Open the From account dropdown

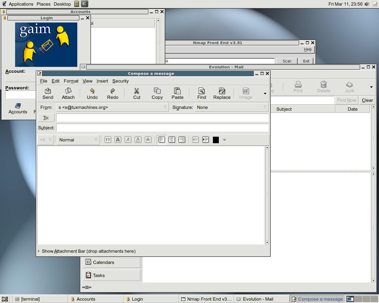coord(113,107)
